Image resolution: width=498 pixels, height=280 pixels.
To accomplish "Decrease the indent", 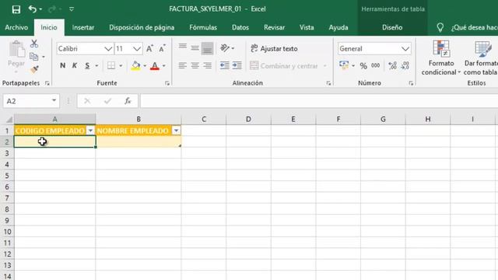I will (225, 65).
